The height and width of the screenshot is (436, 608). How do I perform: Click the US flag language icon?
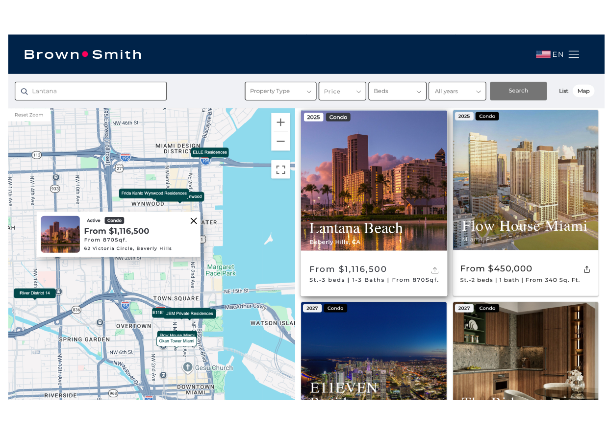[543, 54]
